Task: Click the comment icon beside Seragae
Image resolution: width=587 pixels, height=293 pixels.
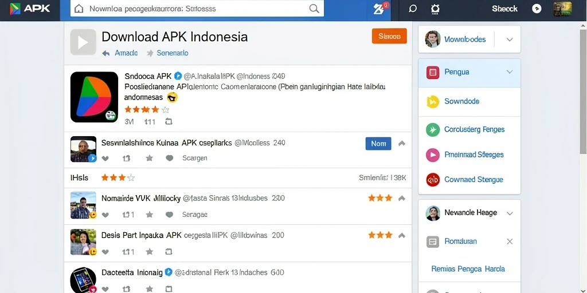Action: (170, 215)
